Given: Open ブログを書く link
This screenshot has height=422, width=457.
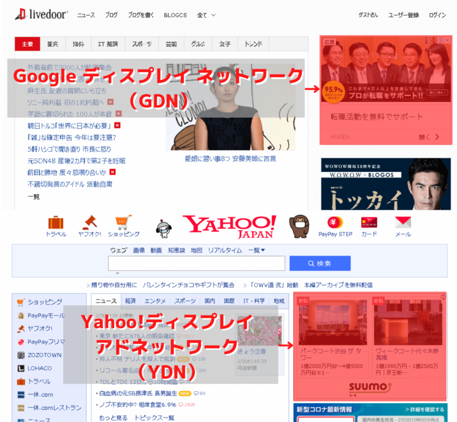Looking at the screenshot, I should tap(141, 15).
